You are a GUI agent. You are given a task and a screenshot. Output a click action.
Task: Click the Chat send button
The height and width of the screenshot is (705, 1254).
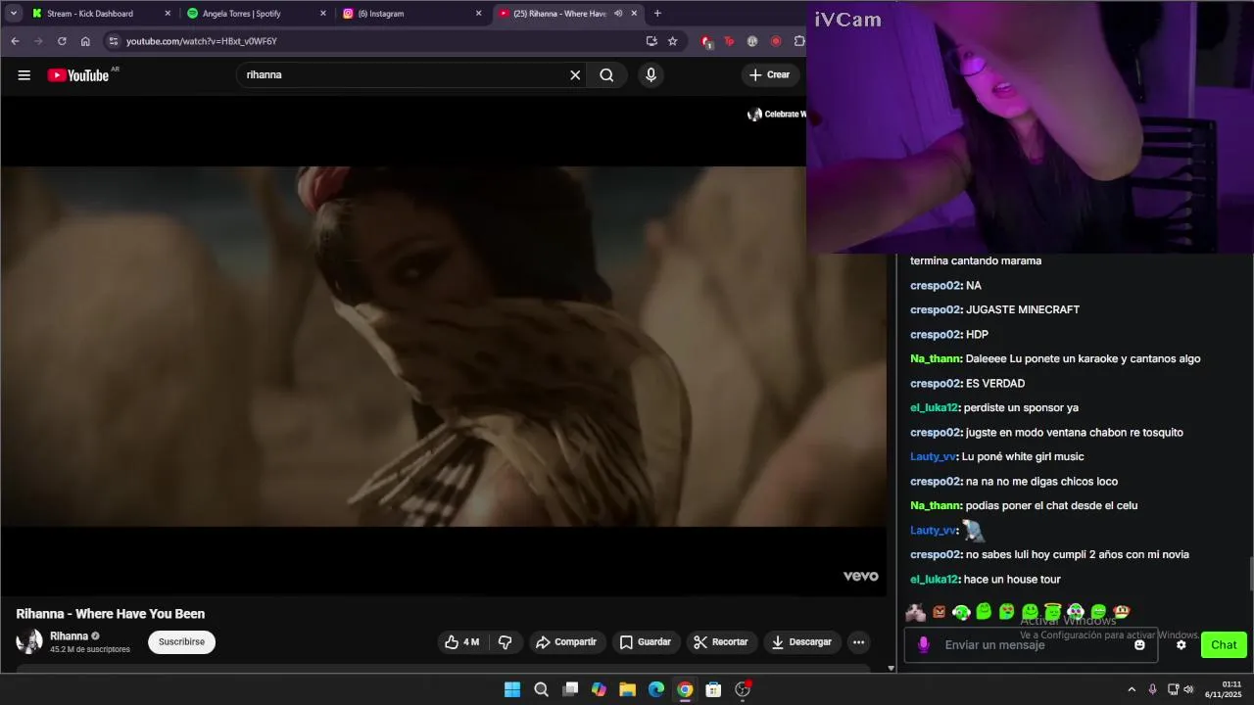(1224, 645)
